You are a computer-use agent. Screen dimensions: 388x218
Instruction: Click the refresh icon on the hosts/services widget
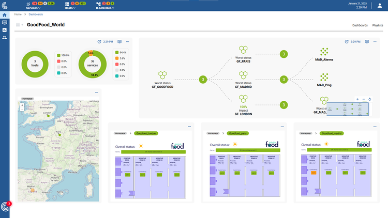coord(99,42)
